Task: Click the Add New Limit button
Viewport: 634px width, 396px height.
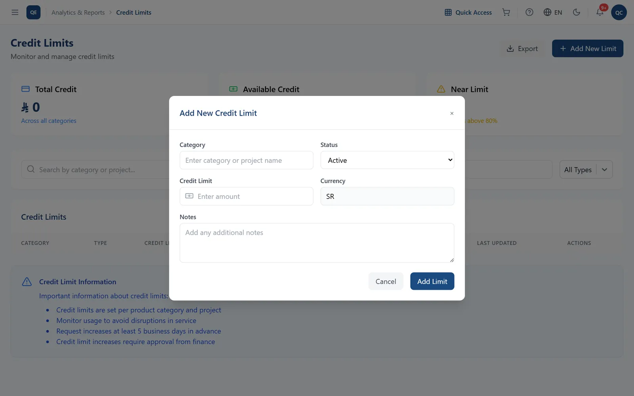Action: point(588,48)
